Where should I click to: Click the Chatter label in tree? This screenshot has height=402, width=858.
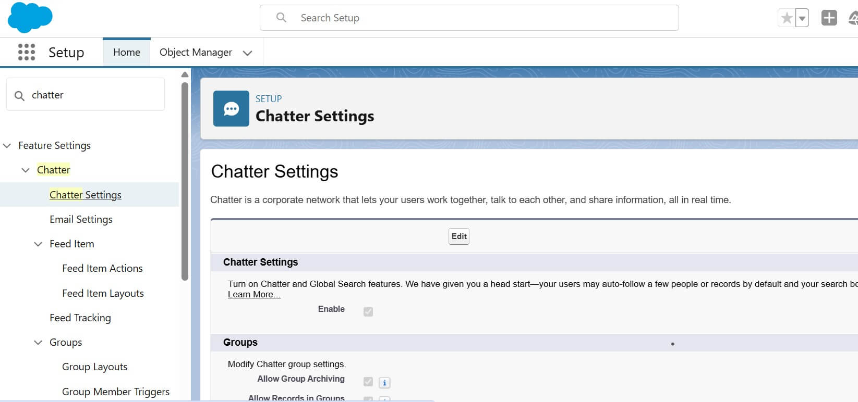tap(53, 170)
